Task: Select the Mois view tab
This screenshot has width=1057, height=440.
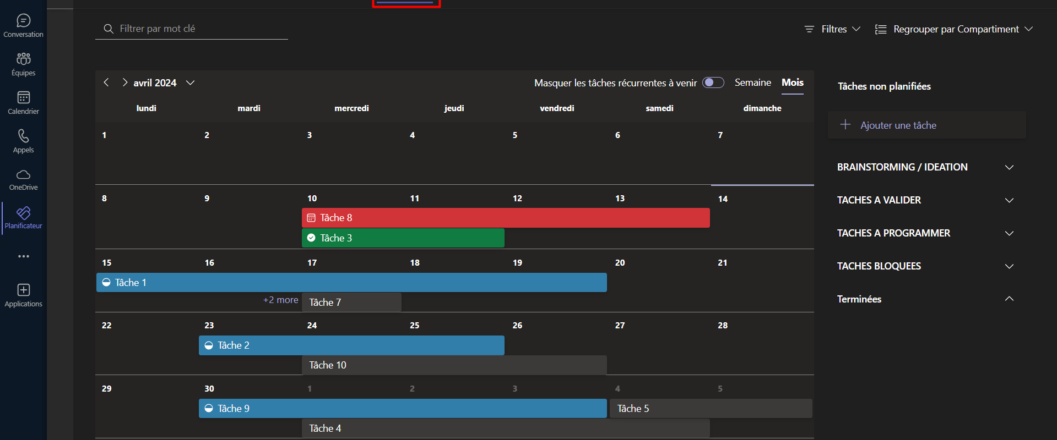Action: pos(792,82)
